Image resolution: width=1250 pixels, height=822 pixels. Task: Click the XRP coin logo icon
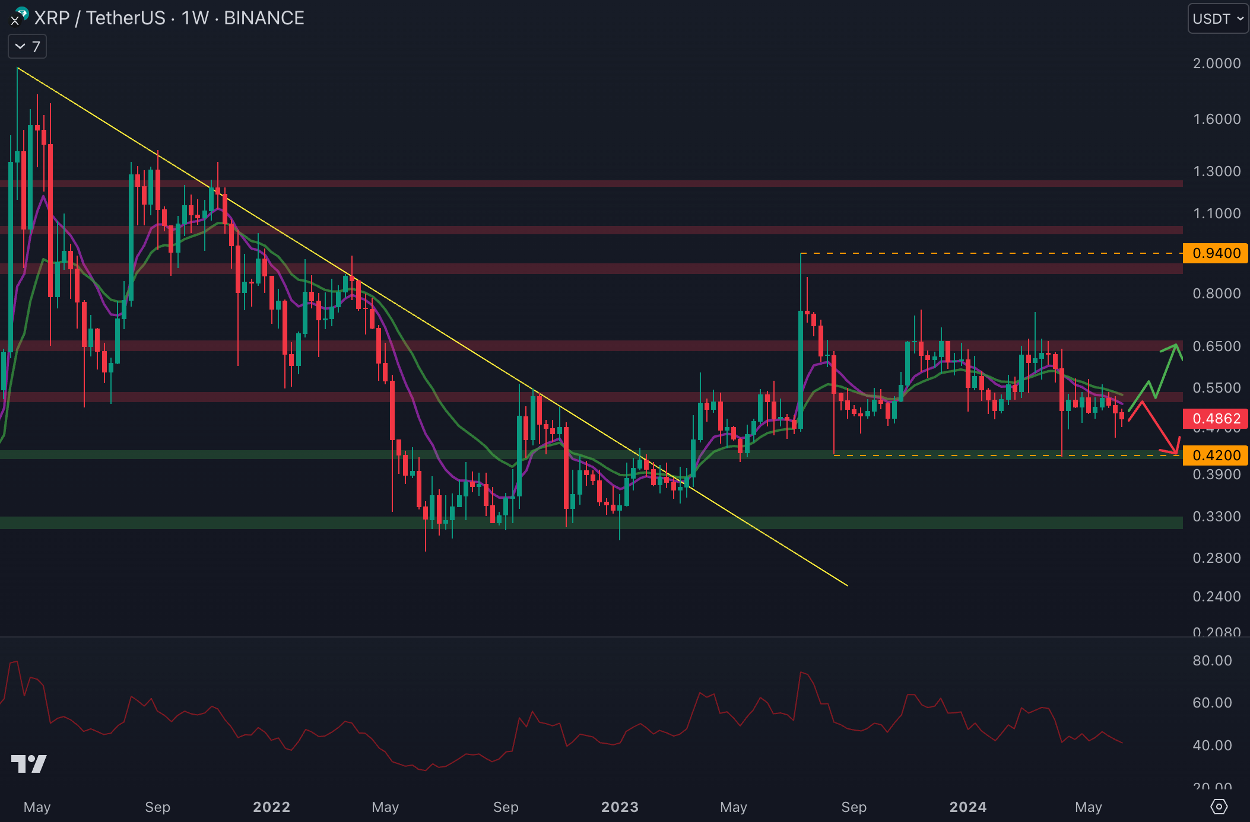[x=15, y=21]
